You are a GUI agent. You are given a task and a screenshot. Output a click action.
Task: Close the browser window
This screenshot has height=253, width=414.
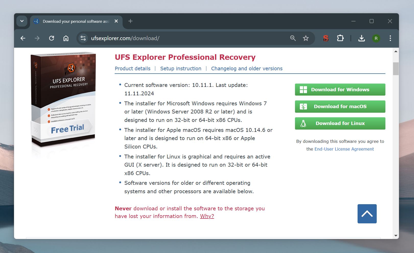pyautogui.click(x=390, y=21)
